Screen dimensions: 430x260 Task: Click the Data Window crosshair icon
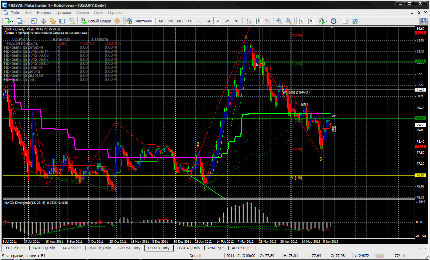point(43,21)
